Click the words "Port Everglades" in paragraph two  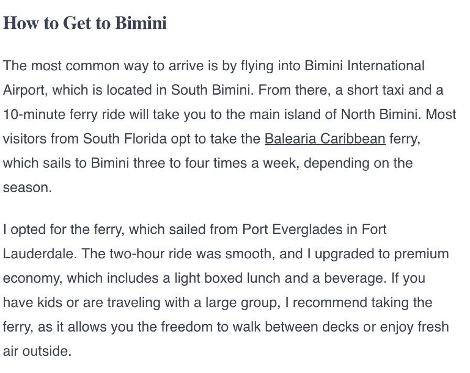click(x=292, y=230)
